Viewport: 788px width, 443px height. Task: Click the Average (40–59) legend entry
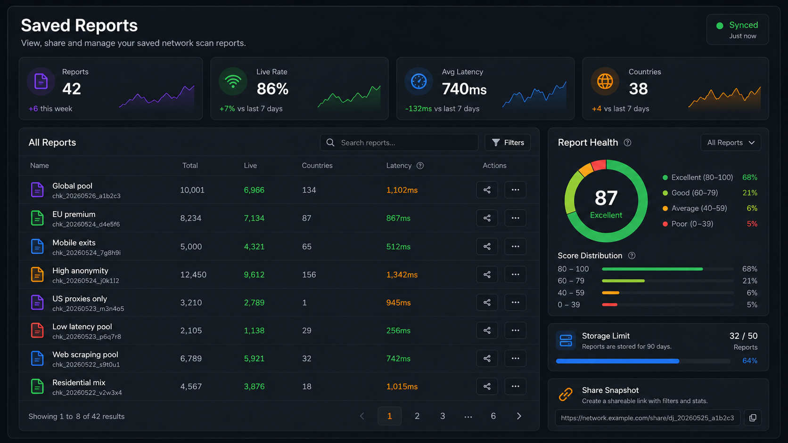[710, 208]
